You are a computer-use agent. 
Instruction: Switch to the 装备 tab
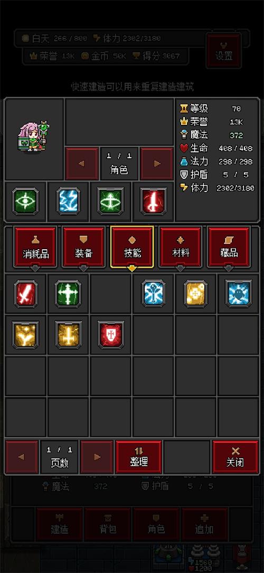coord(83,248)
